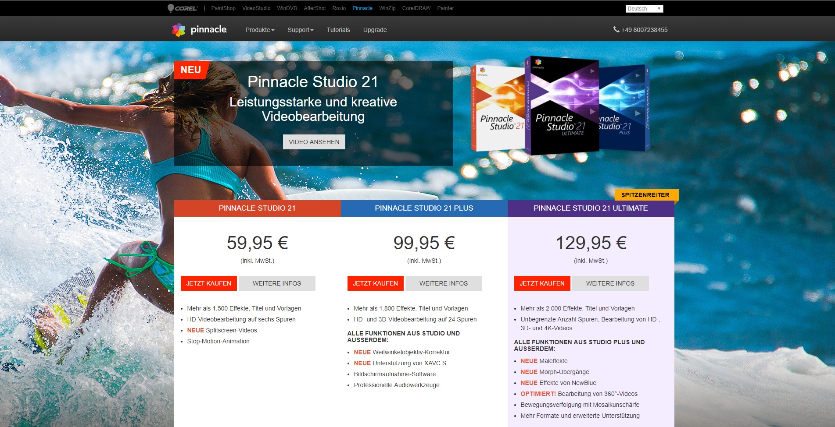Click the 59,95 € price
This screenshot has height=427, width=835.
coord(258,243)
